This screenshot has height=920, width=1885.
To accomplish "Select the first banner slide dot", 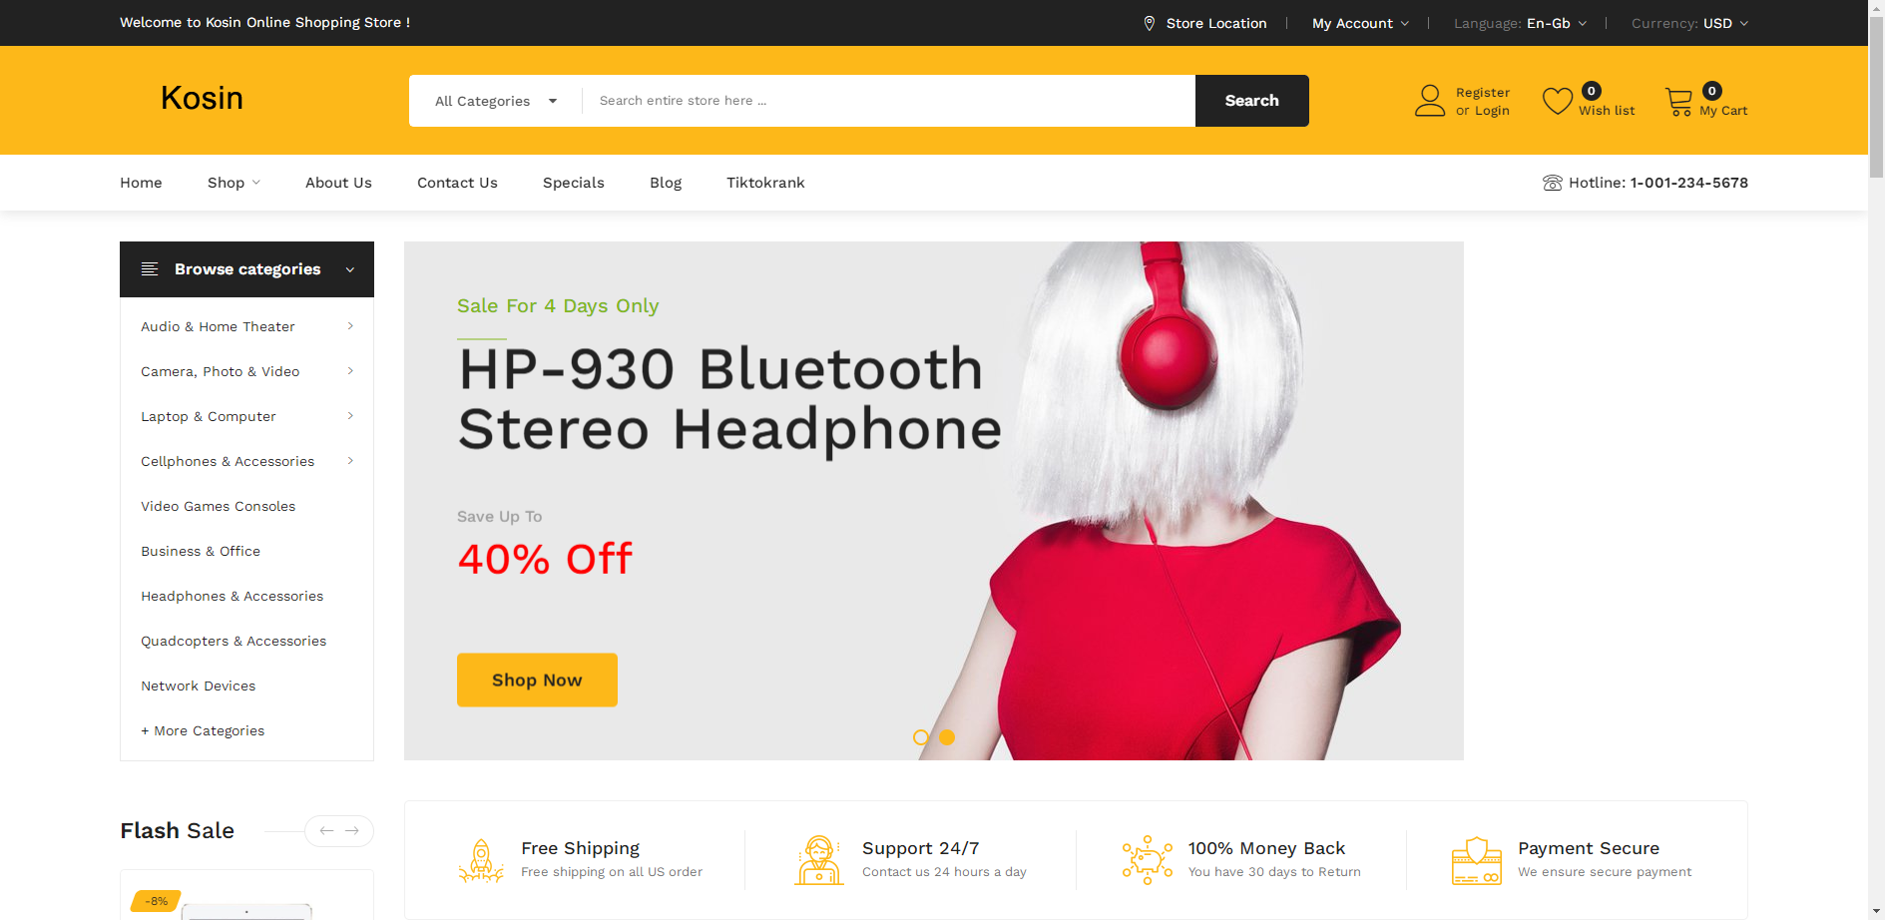I will pos(920,737).
